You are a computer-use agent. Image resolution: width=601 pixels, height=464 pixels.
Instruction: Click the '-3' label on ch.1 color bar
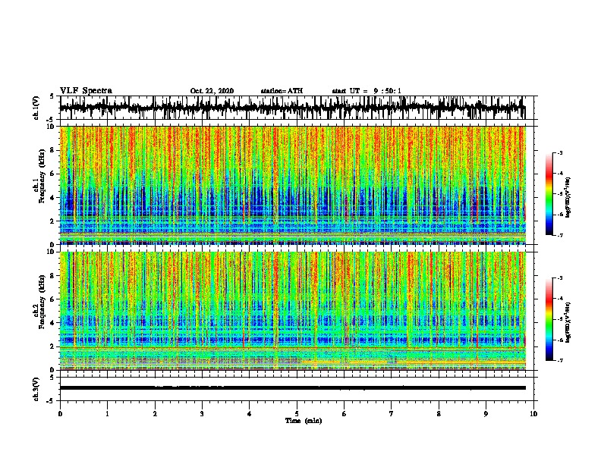559,153
